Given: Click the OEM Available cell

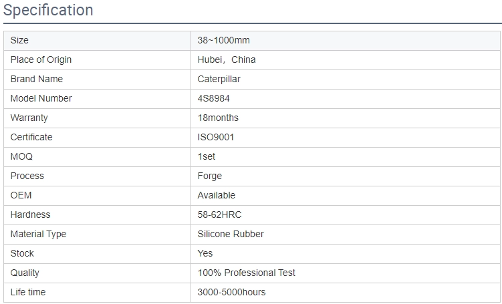Looking at the screenshot, I should point(346,196).
